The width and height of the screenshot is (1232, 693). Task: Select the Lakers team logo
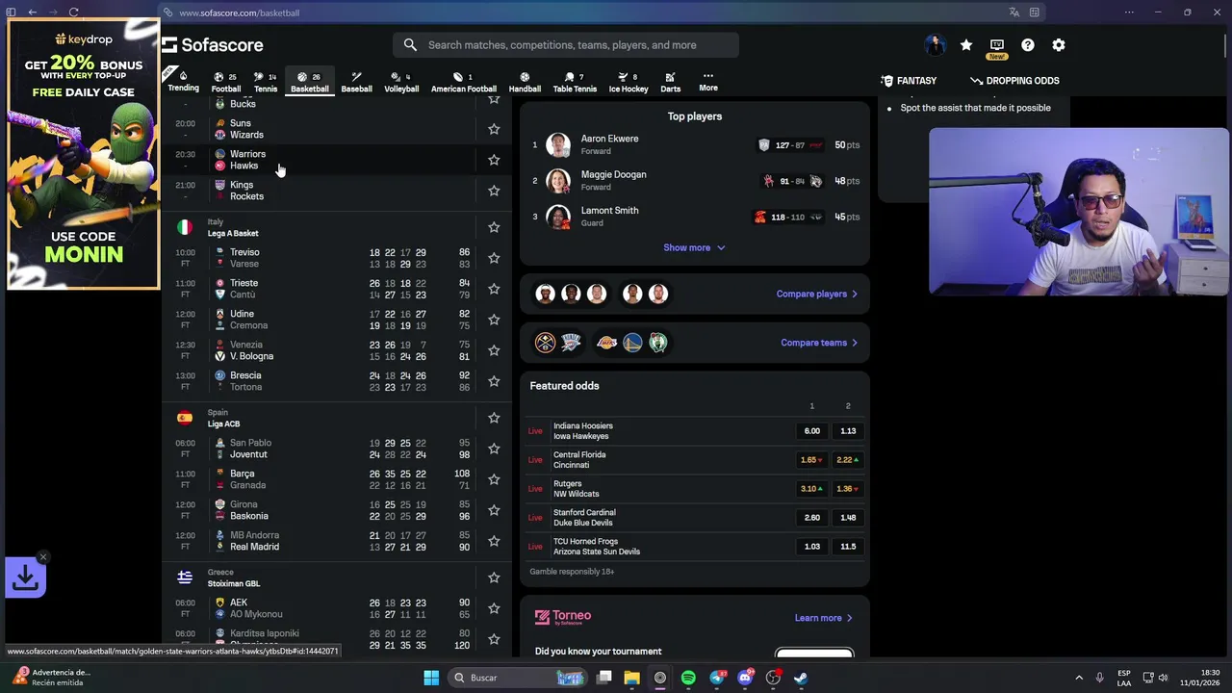[x=606, y=343]
